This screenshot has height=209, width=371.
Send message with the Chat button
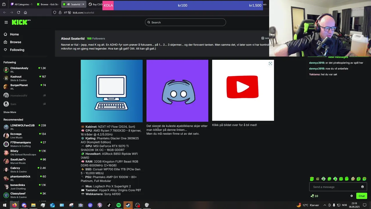tap(362, 196)
